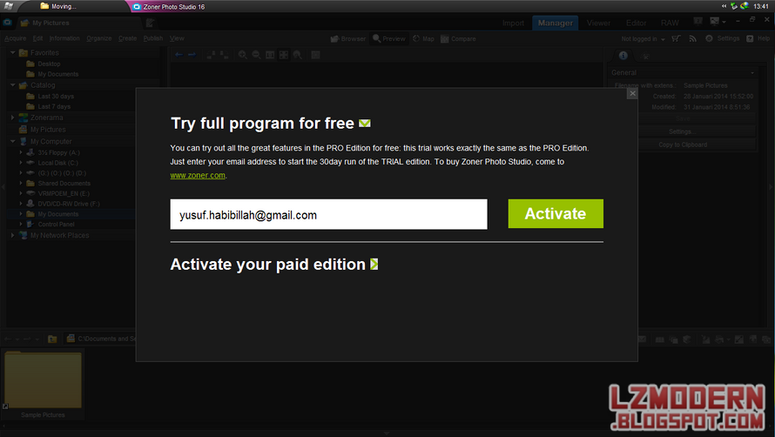Image resolution: width=775 pixels, height=437 pixels.
Task: Switch to the Editor tab
Action: [x=637, y=23]
